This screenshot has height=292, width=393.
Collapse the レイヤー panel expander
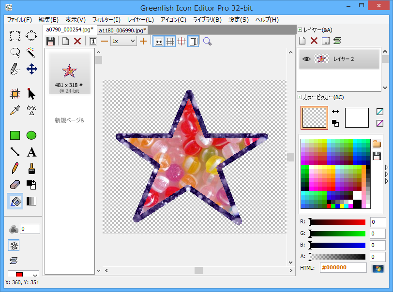click(300, 30)
